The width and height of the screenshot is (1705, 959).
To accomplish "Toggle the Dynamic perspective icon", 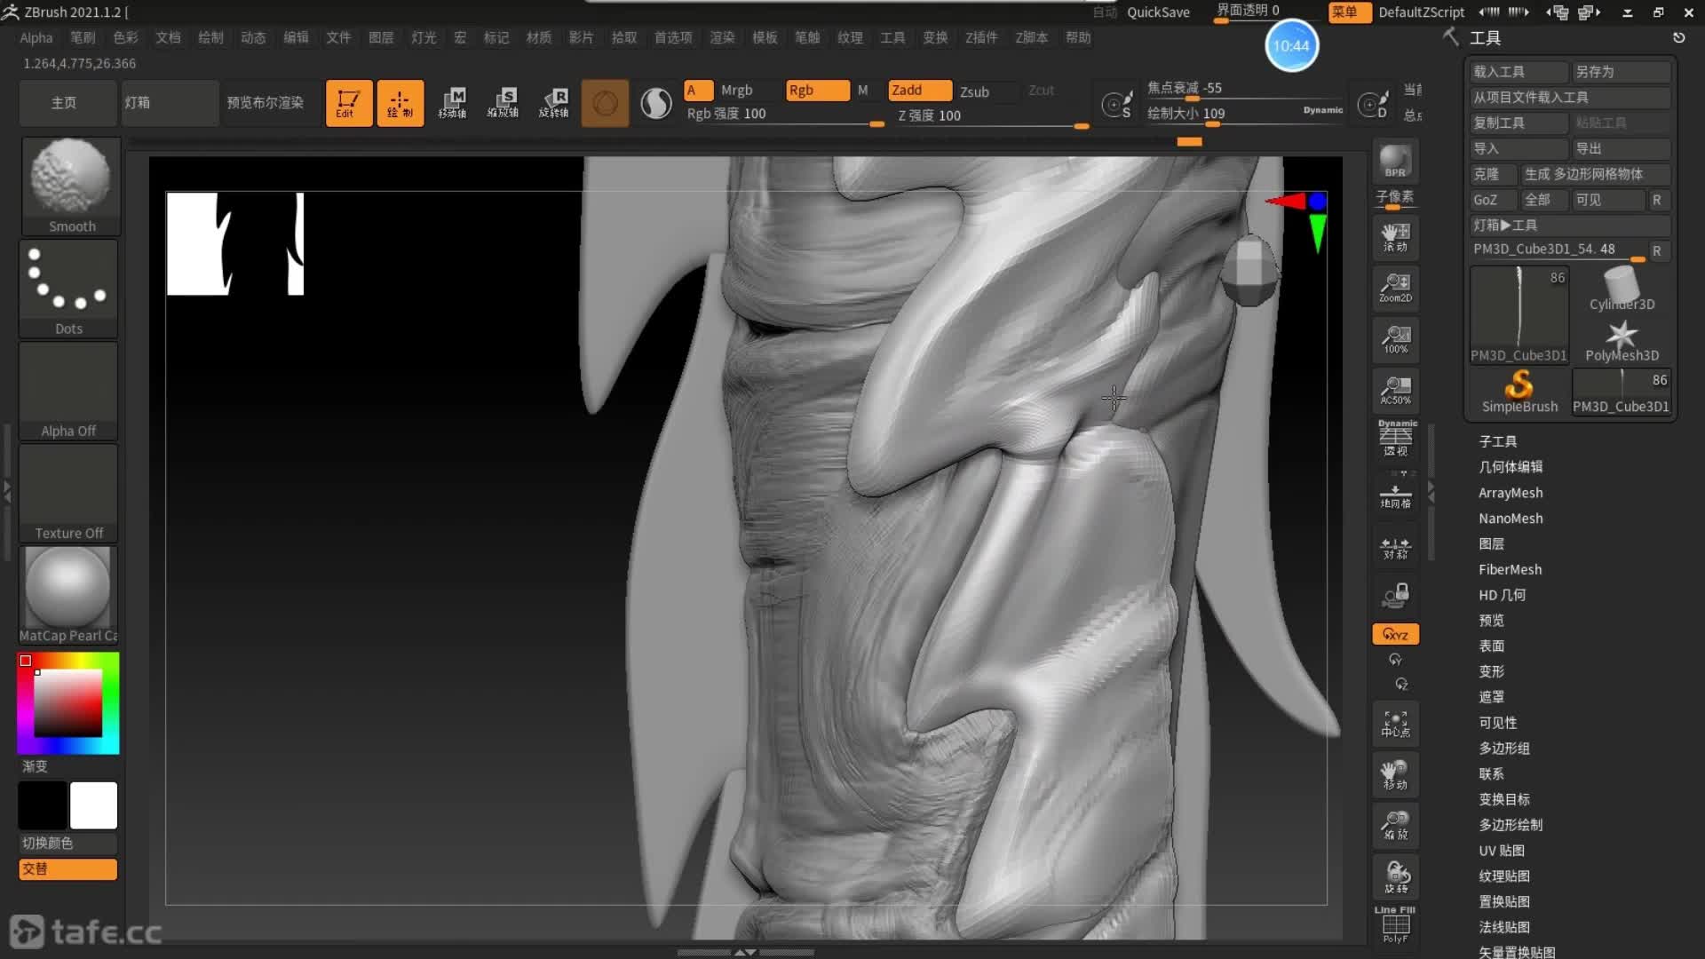I will [1395, 439].
